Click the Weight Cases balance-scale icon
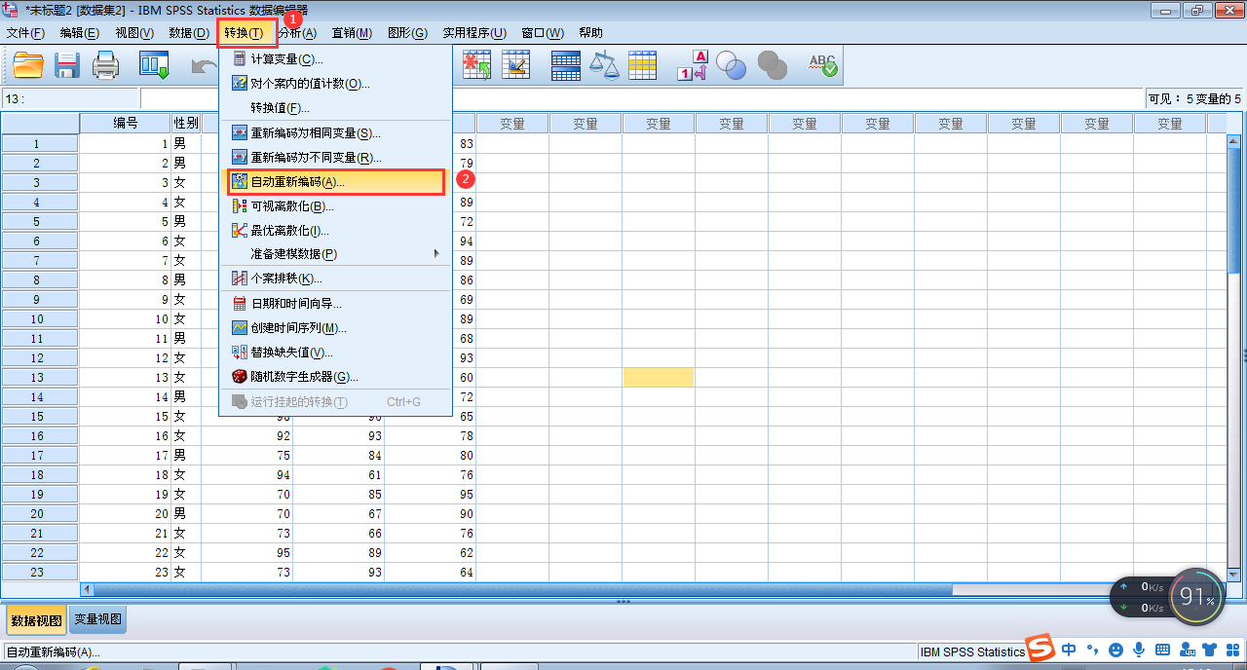Viewport: 1247px width, 670px height. [x=604, y=65]
